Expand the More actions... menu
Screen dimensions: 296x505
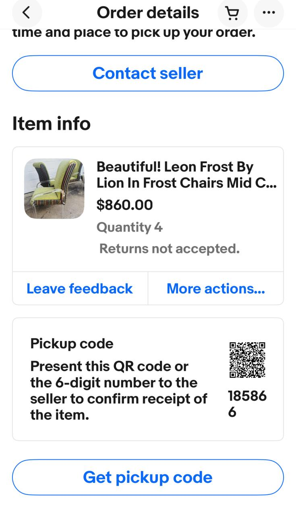216,288
